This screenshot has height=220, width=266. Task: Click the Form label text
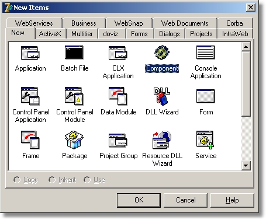pyautogui.click(x=206, y=112)
